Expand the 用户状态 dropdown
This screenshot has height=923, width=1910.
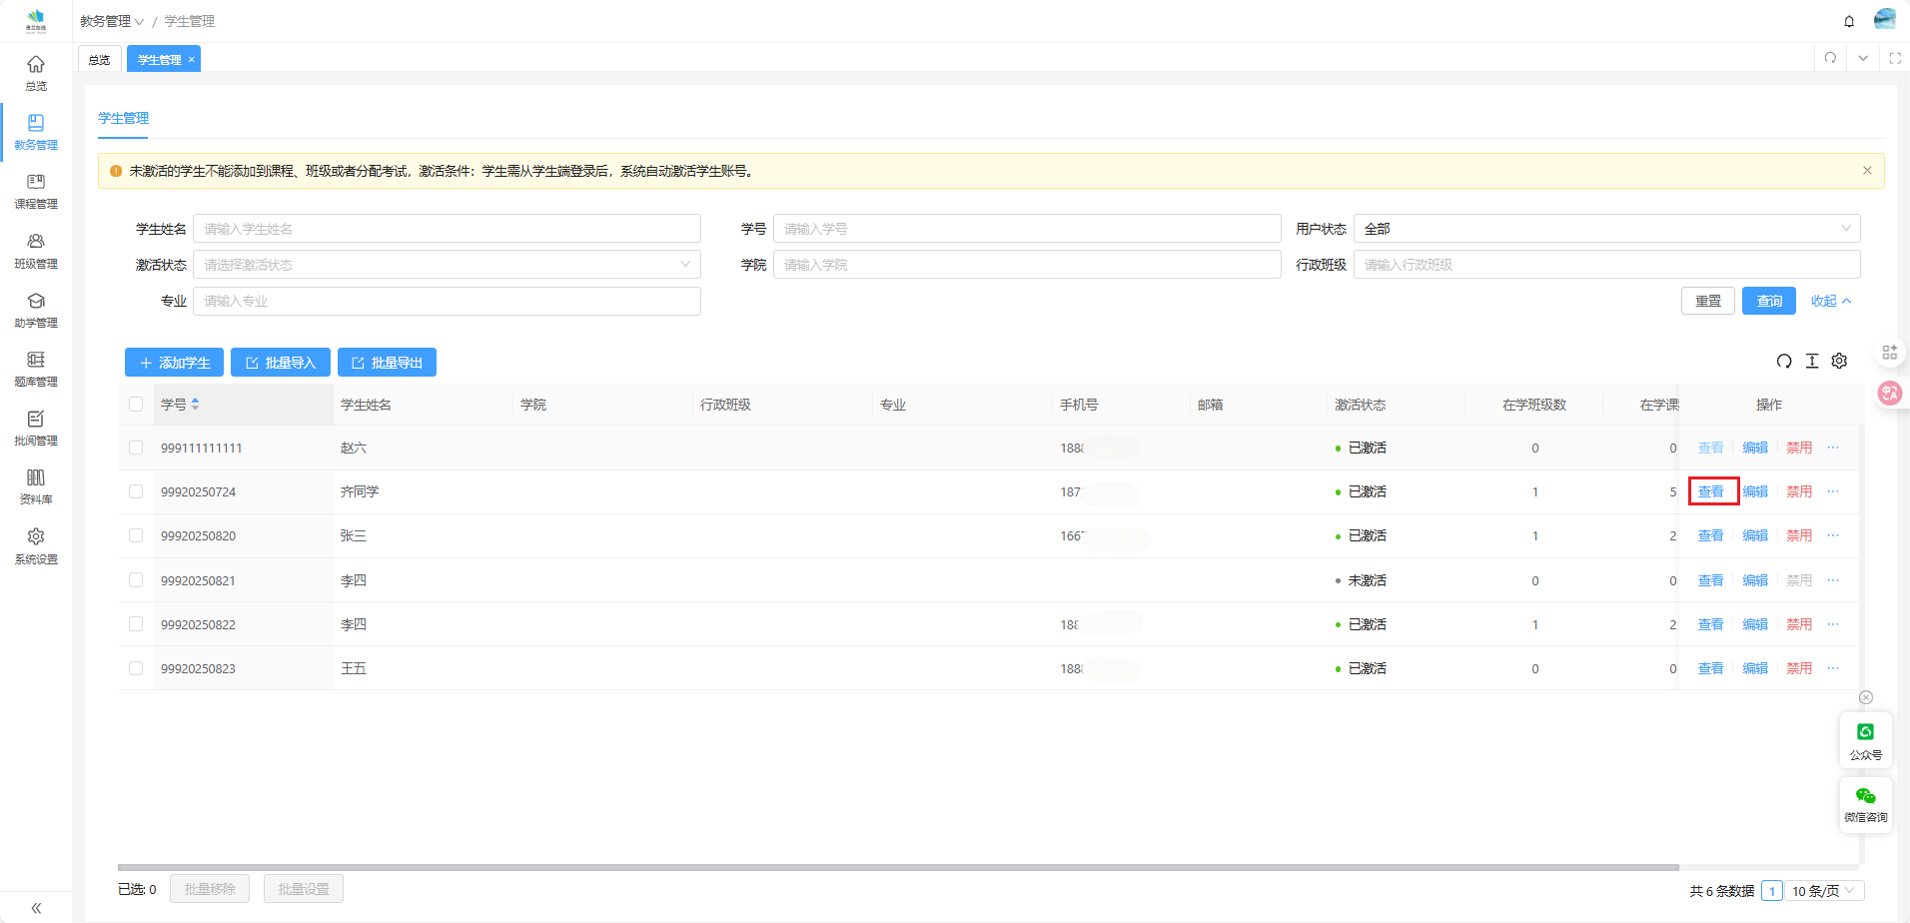pos(1606,229)
